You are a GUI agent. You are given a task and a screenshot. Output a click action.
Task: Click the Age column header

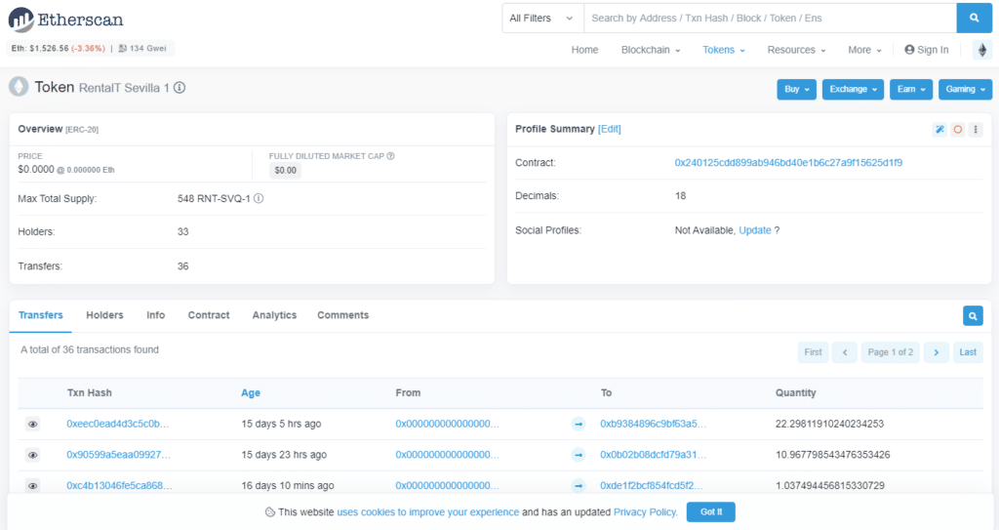click(251, 393)
